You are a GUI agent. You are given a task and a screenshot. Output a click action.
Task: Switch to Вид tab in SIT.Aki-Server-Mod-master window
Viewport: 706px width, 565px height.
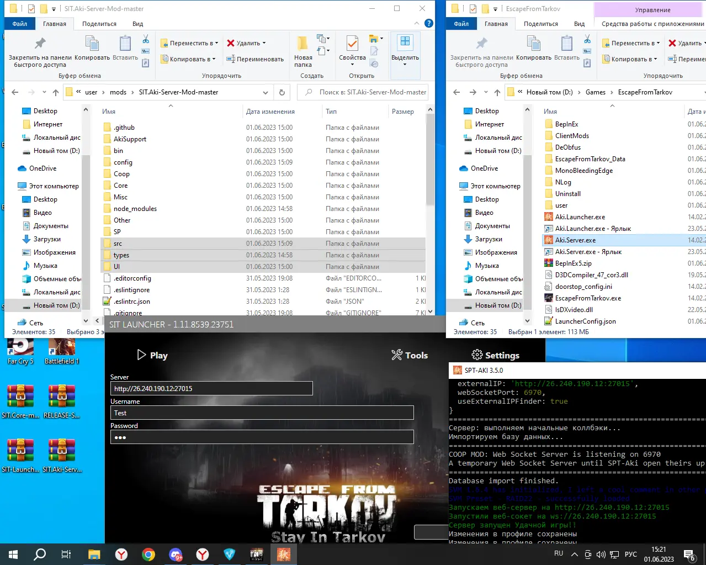pos(138,24)
